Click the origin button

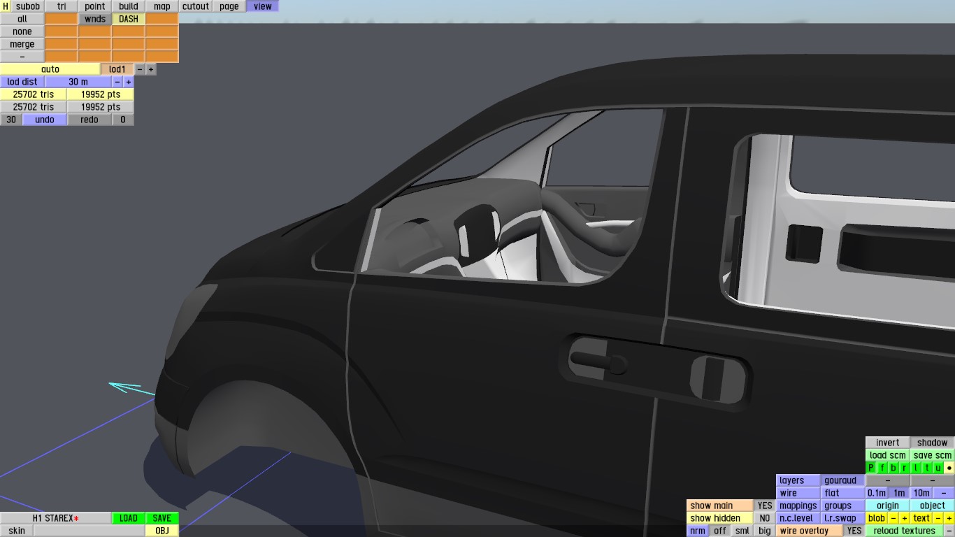[x=888, y=506]
